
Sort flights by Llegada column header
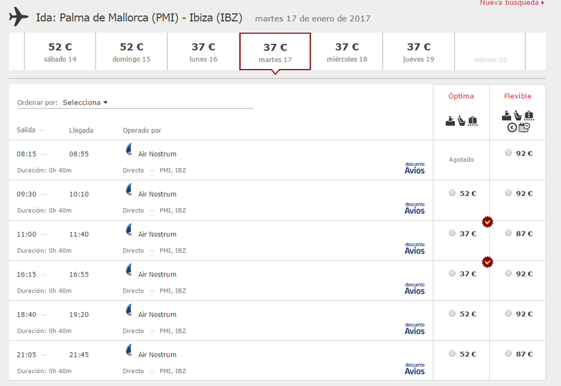81,130
